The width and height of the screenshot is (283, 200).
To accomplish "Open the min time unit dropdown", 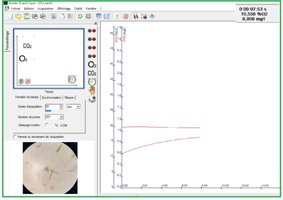I will (x=78, y=107).
